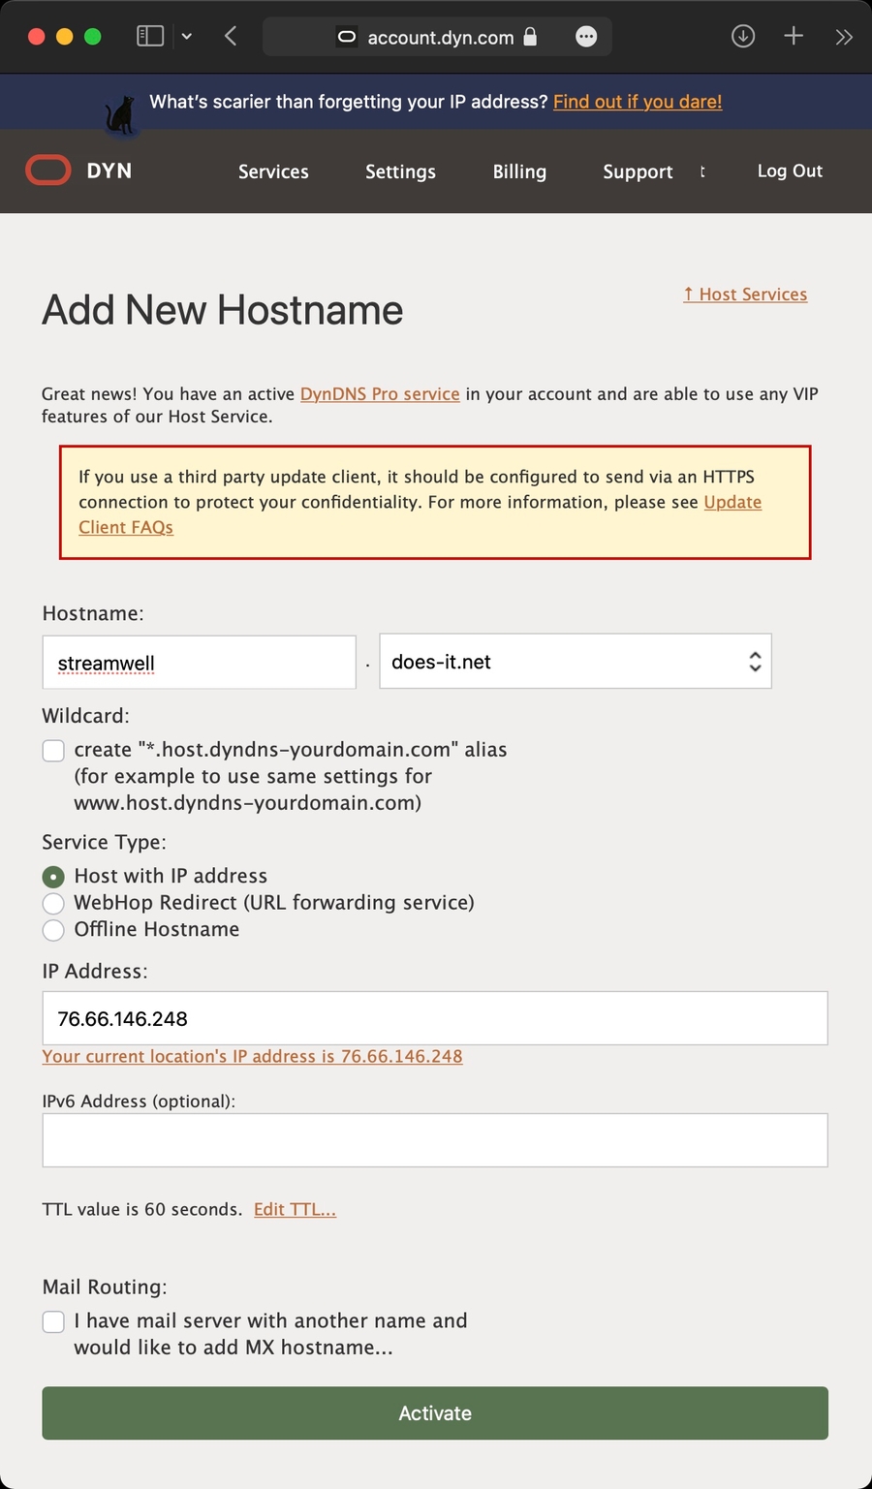Expand the sidebar menu chevron in toolbar
This screenshot has height=1489, width=872.
[187, 37]
